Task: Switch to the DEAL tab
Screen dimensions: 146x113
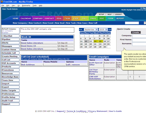Action: pyautogui.click(x=59, y=19)
